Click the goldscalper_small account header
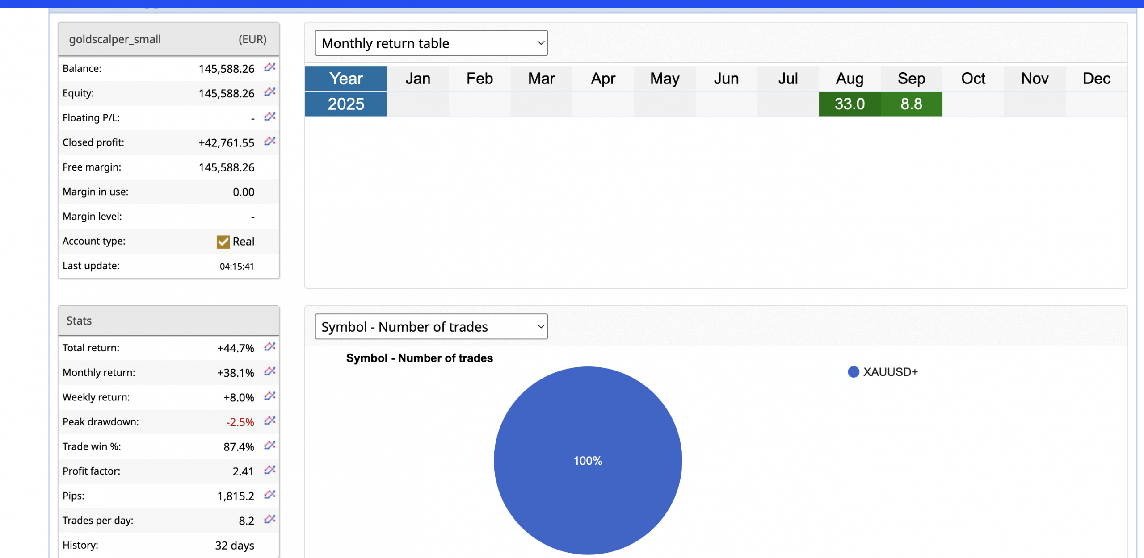 coord(115,39)
